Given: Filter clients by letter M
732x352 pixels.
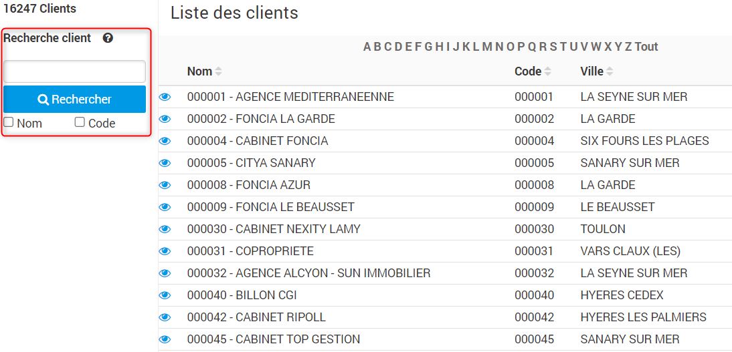Looking at the screenshot, I should tap(486, 47).
